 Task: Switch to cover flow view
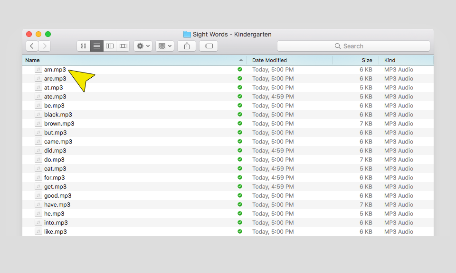(x=123, y=46)
